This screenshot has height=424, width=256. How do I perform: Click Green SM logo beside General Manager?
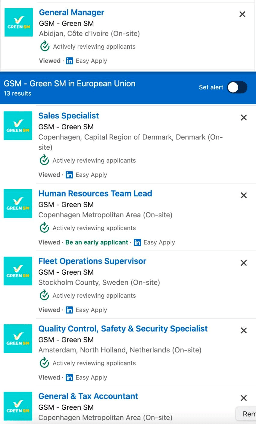click(19, 22)
